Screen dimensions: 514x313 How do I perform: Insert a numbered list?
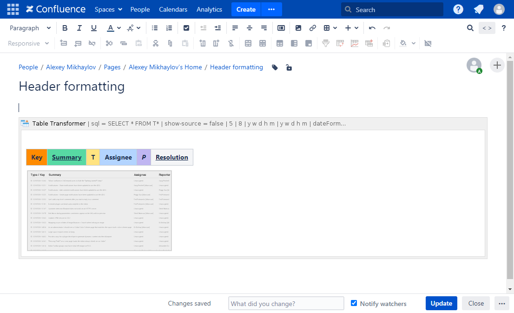(x=169, y=28)
